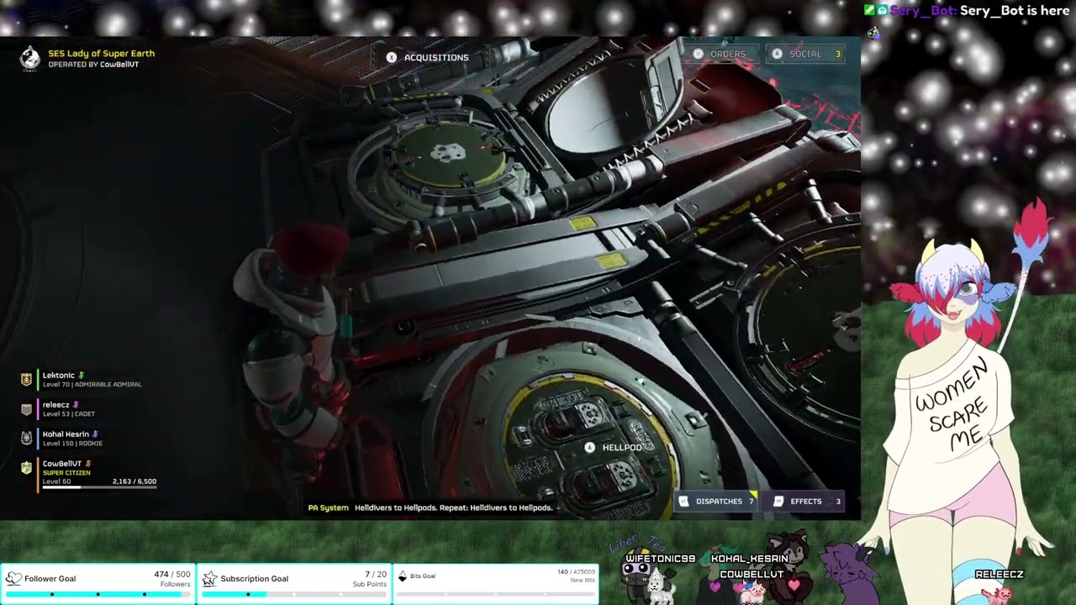Select player name Lektonic
Screen dimensions: 1076x605
[59, 375]
